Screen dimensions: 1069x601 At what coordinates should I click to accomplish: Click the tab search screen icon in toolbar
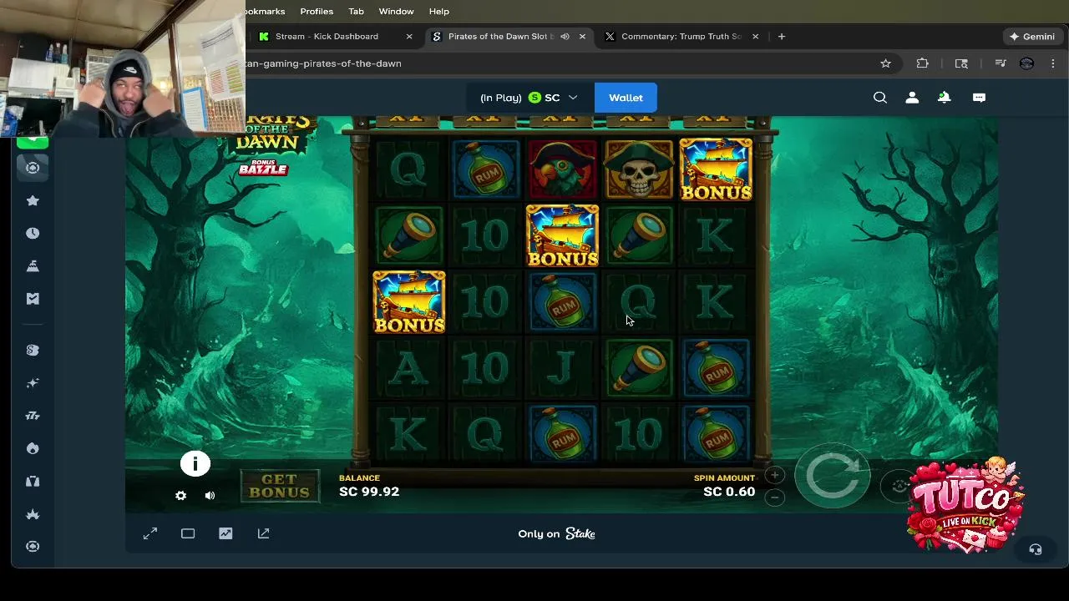click(x=961, y=63)
